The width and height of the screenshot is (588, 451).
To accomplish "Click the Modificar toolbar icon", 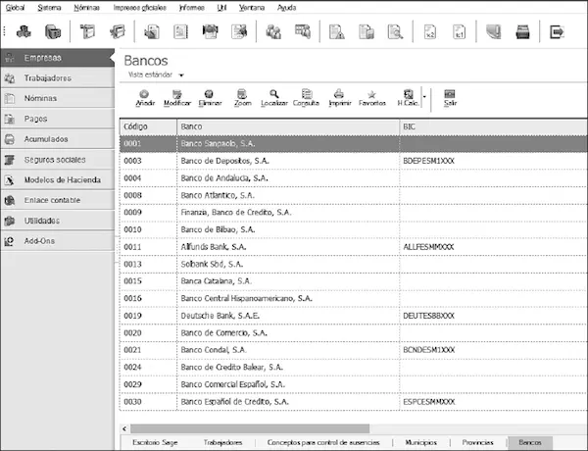I will [177, 96].
